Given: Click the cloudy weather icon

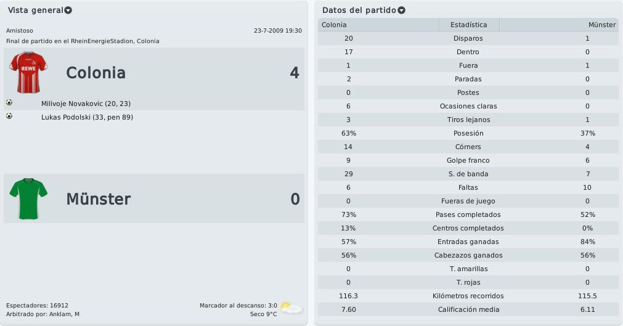Looking at the screenshot, I should tap(291, 308).
